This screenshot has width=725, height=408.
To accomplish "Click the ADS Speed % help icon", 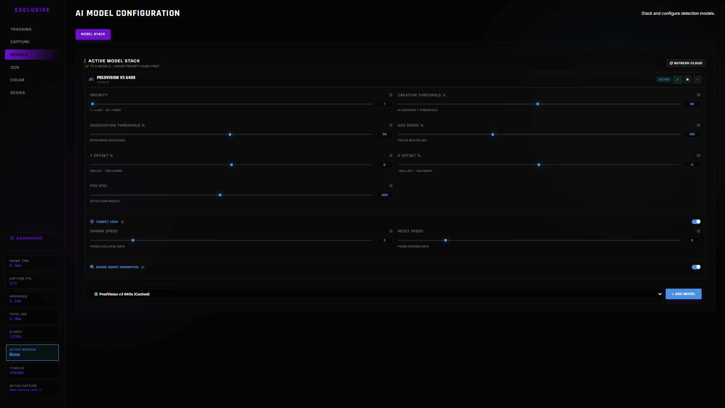I will [698, 125].
